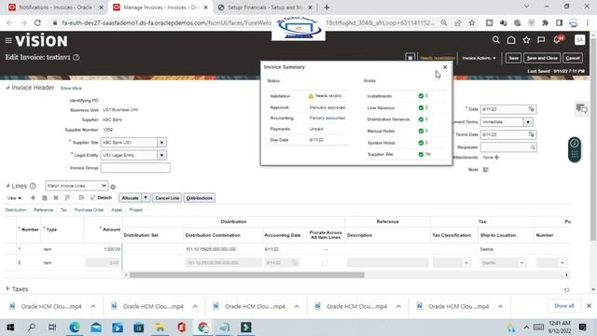
Task: Switch to Distribution lines tab
Action: 16,210
